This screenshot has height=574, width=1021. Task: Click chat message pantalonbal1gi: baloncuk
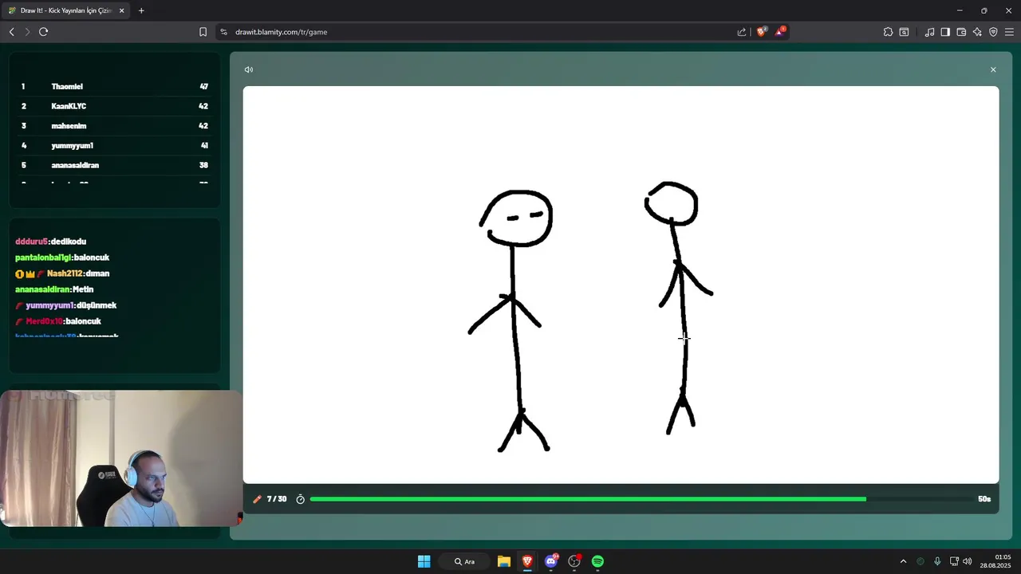[x=62, y=258]
